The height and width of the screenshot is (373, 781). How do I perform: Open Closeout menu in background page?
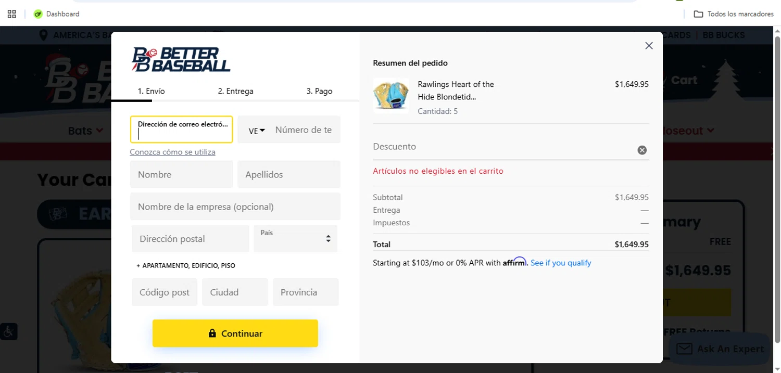[687, 131]
